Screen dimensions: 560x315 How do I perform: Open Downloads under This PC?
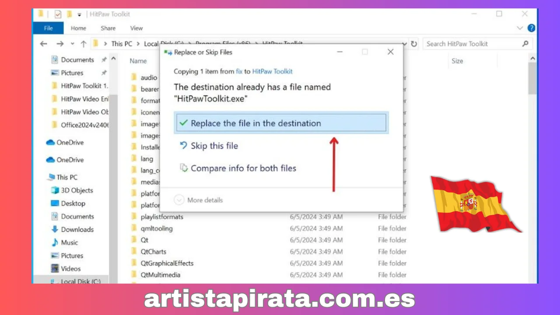73,229
